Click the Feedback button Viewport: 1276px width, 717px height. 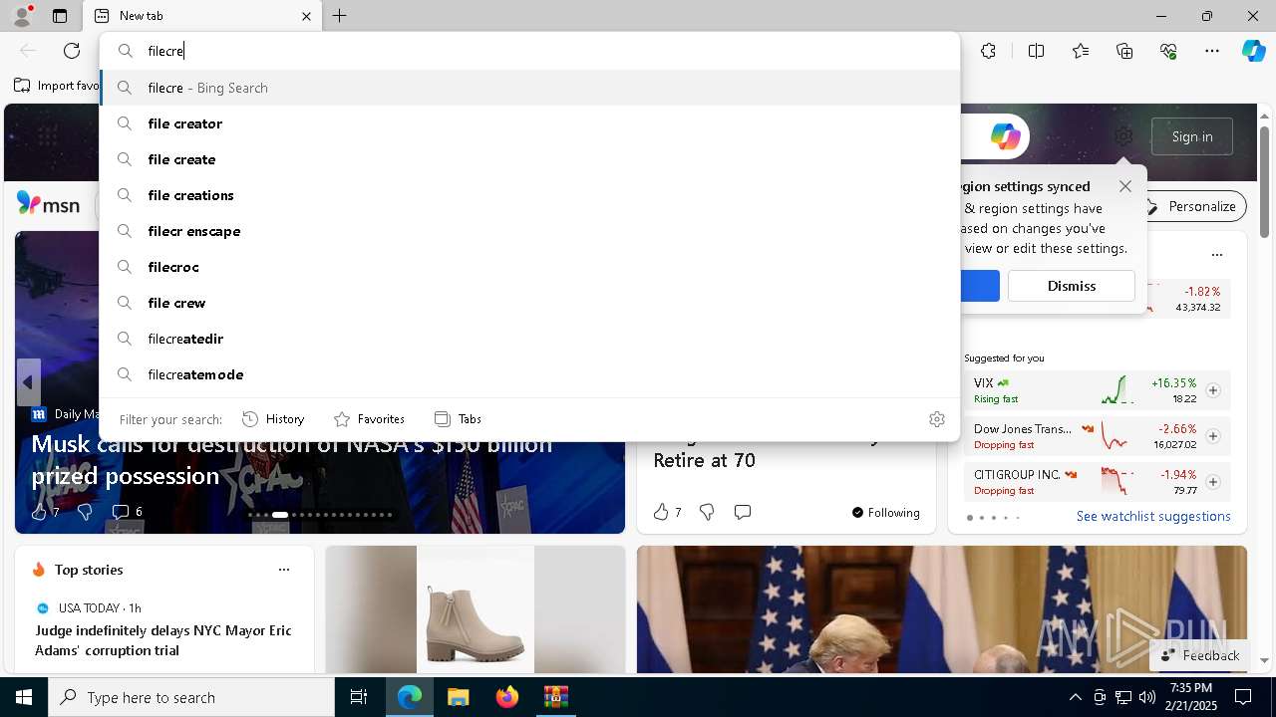[x=1199, y=655]
